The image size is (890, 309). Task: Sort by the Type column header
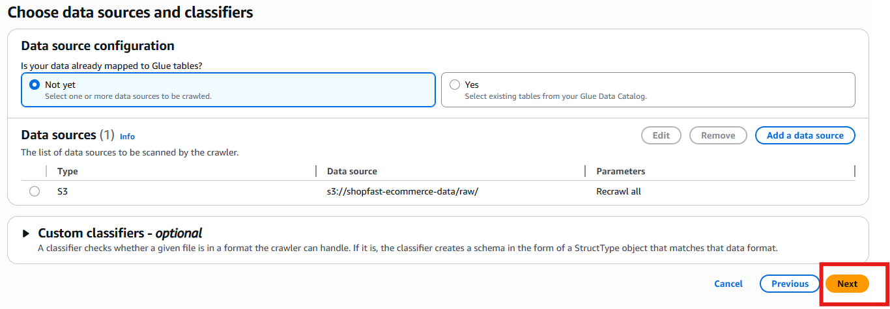click(68, 171)
